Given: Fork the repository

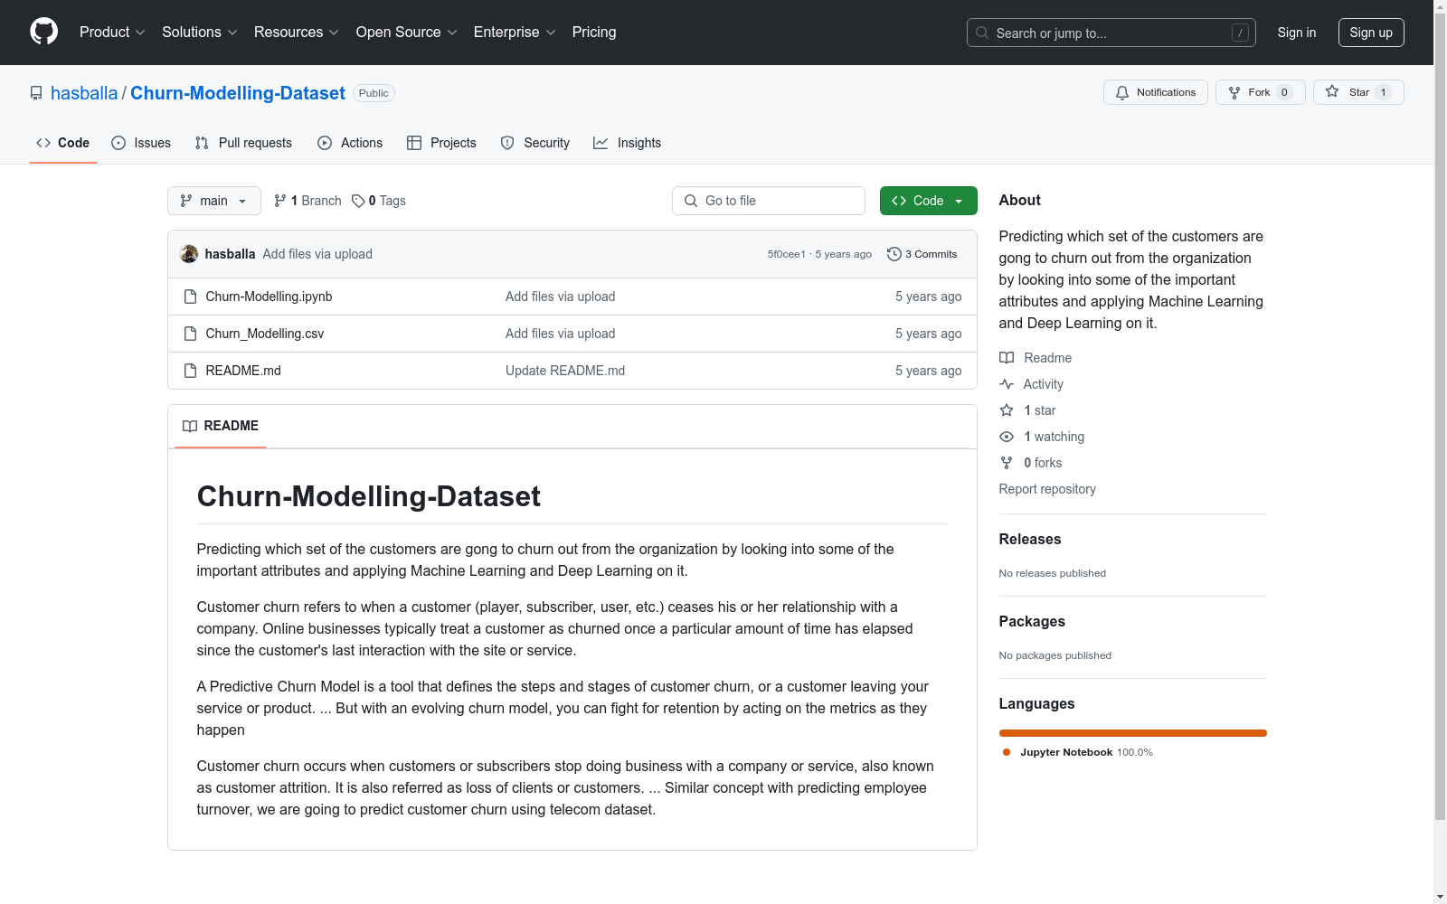Looking at the screenshot, I should click(x=1261, y=92).
